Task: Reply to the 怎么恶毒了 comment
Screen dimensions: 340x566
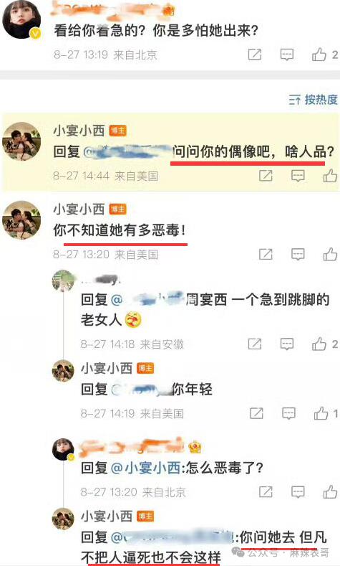Action: click(298, 491)
